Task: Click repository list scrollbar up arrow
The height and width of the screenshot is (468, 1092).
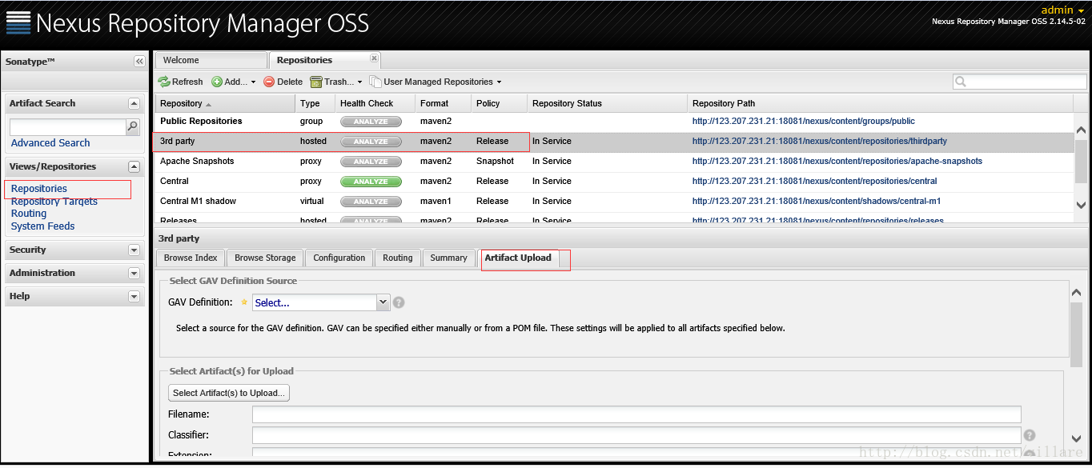Action: [1081, 130]
